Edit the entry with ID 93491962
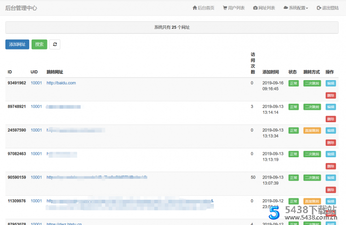This screenshot has height=225, width=346. click(330, 83)
